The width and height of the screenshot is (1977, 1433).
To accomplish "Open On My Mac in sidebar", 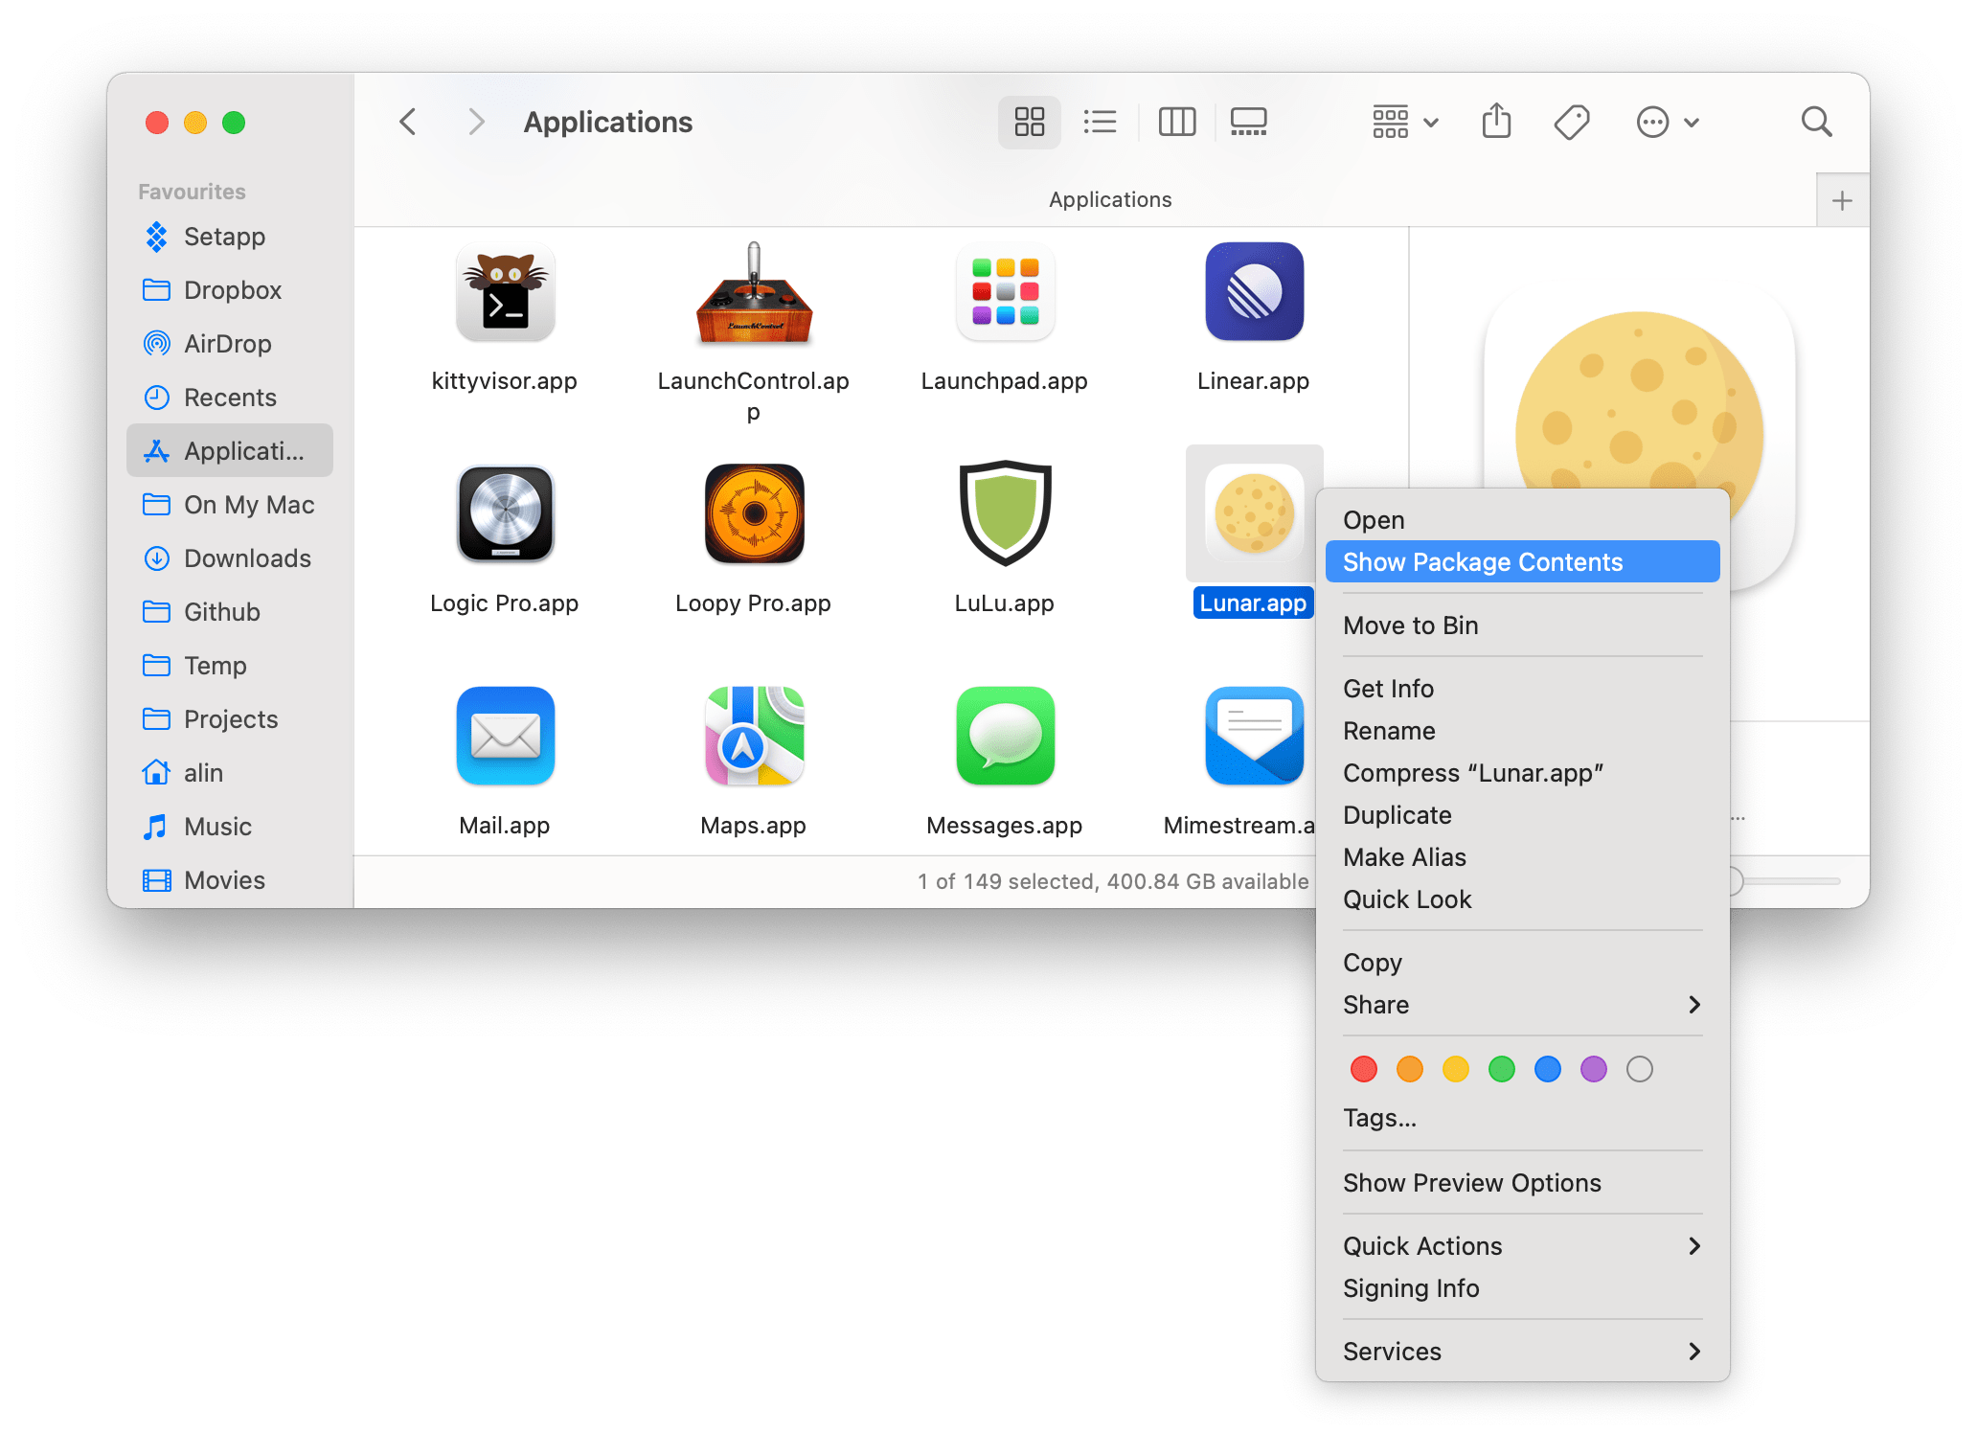I will 230,505.
